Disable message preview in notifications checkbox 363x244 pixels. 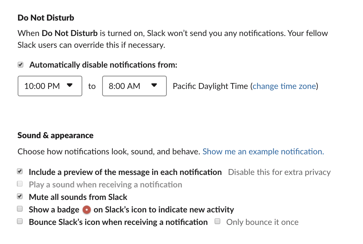tap(21, 172)
